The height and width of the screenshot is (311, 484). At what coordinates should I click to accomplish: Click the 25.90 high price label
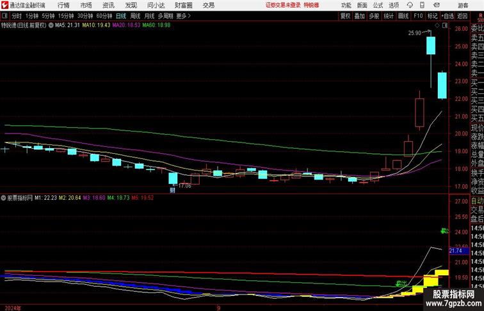415,33
